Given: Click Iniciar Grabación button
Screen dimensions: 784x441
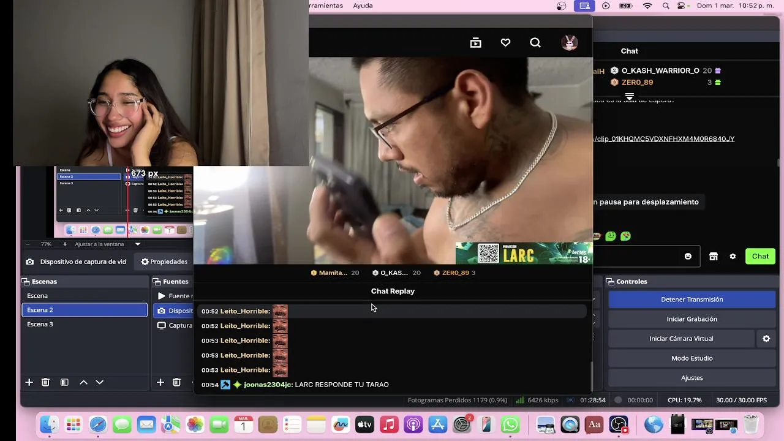Looking at the screenshot, I should pos(692,319).
